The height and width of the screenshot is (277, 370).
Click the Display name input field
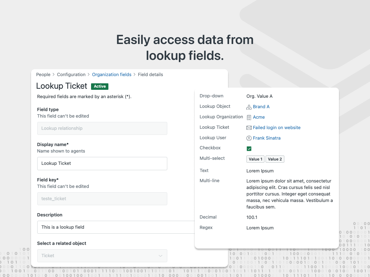(102, 163)
